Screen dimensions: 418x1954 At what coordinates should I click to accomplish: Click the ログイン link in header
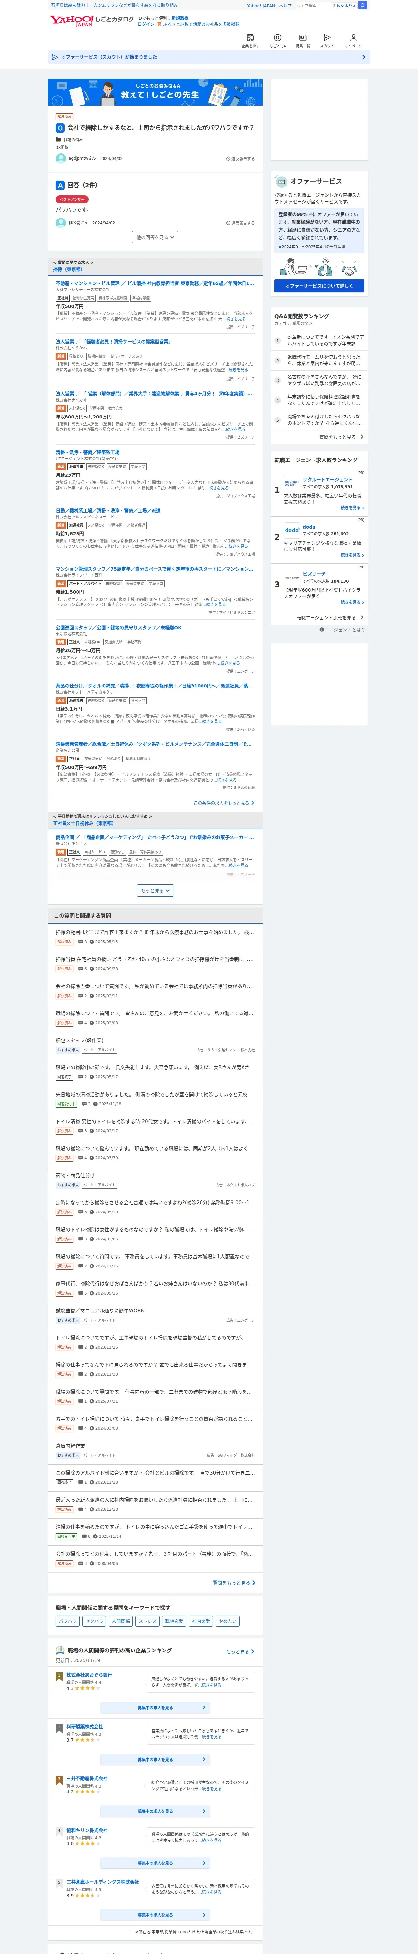tap(146, 24)
